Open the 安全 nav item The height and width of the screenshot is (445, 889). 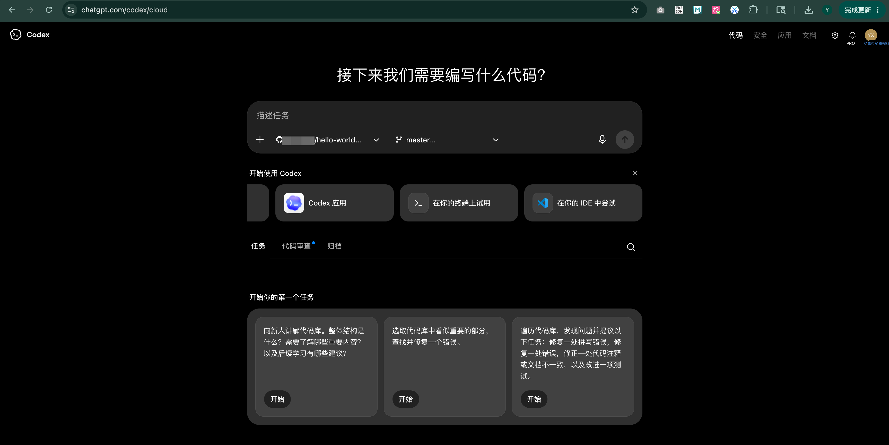pyautogui.click(x=760, y=35)
